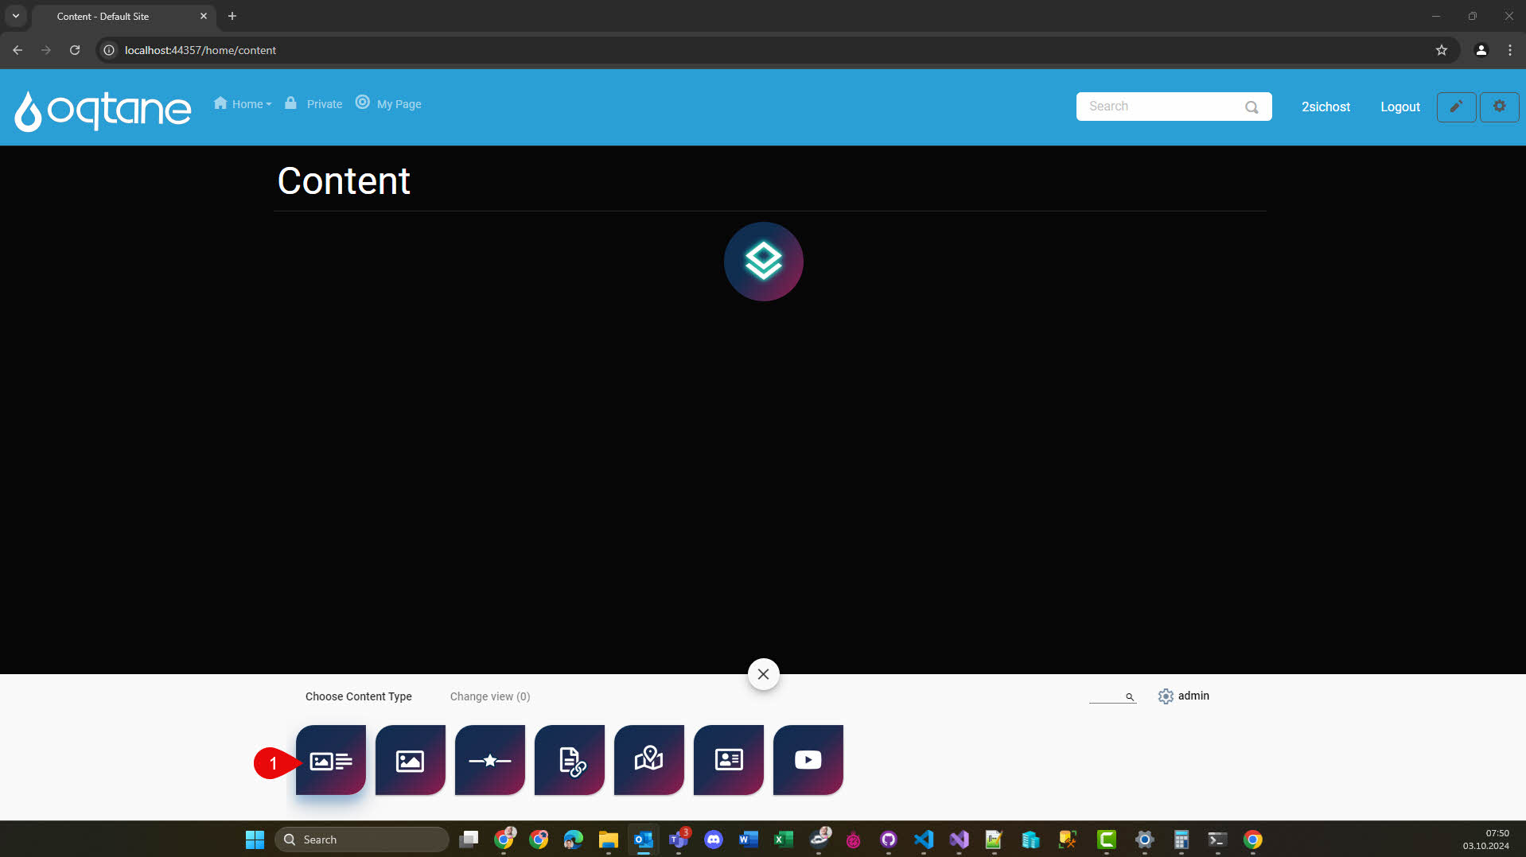Click the Logout link

1399,107
